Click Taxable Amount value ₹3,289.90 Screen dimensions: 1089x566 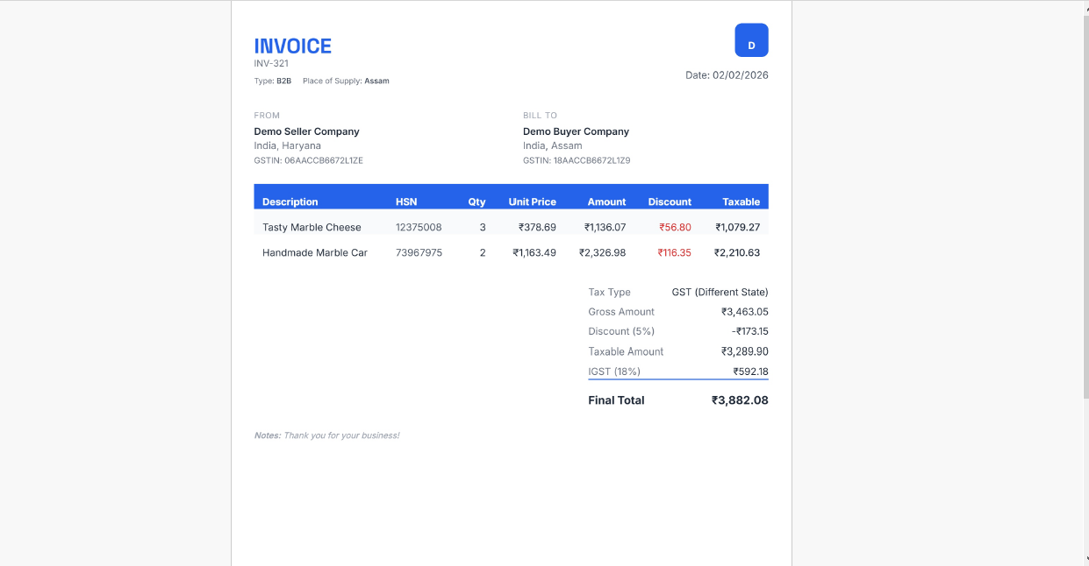point(744,351)
